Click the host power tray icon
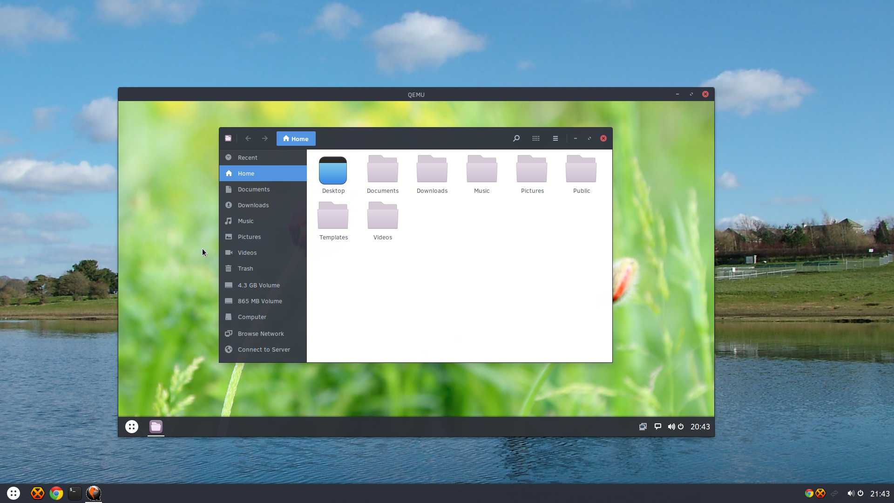The height and width of the screenshot is (503, 894). coord(860,493)
